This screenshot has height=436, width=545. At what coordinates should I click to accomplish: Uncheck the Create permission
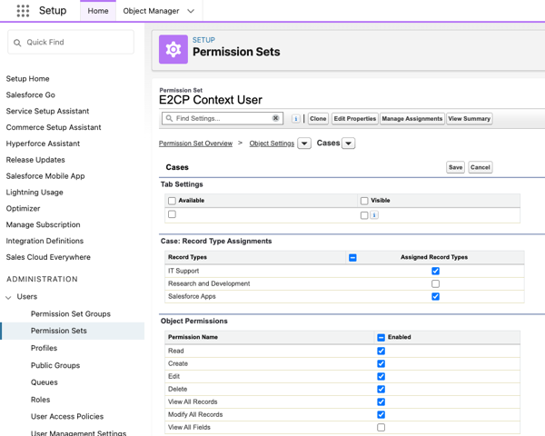tap(381, 363)
